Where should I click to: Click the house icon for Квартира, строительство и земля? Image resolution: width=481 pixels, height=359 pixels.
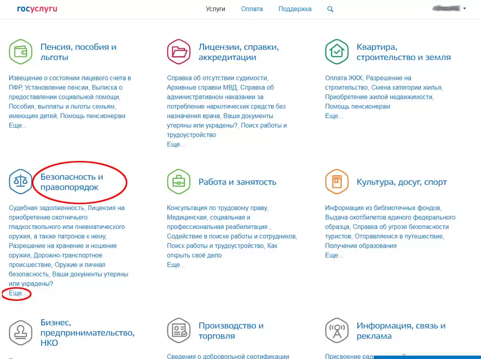pos(336,52)
